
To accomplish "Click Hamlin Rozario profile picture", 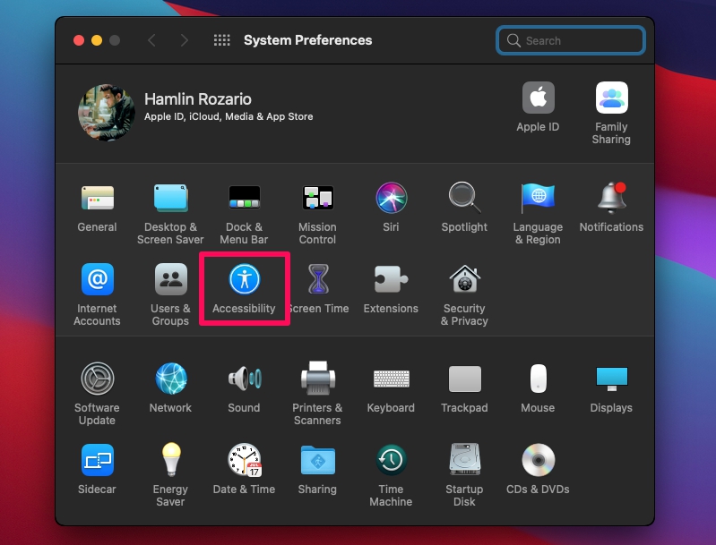I will [x=107, y=112].
